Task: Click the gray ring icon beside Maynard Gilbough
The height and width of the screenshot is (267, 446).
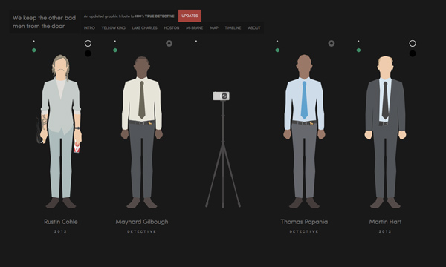Action: tap(169, 44)
